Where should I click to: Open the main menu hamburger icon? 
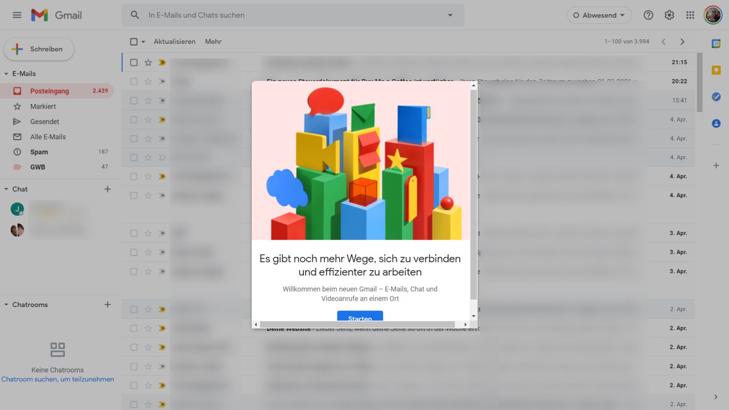click(17, 15)
